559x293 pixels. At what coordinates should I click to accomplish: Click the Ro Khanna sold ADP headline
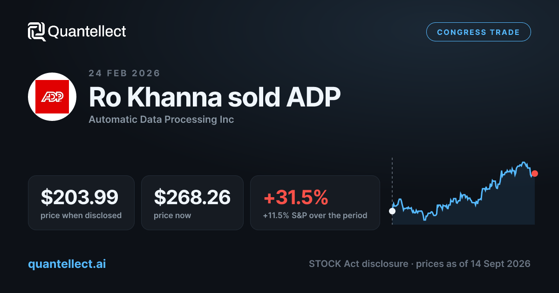pyautogui.click(x=215, y=97)
